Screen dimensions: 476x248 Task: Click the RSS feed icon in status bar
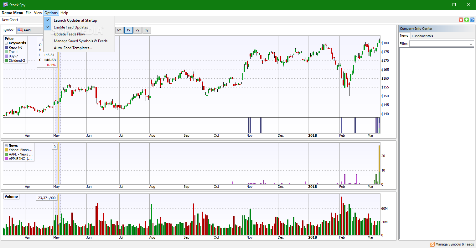point(432,244)
